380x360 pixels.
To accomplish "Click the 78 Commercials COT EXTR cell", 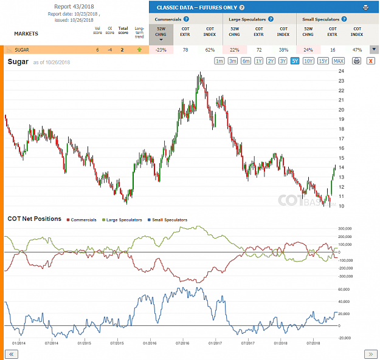I will click(185, 50).
